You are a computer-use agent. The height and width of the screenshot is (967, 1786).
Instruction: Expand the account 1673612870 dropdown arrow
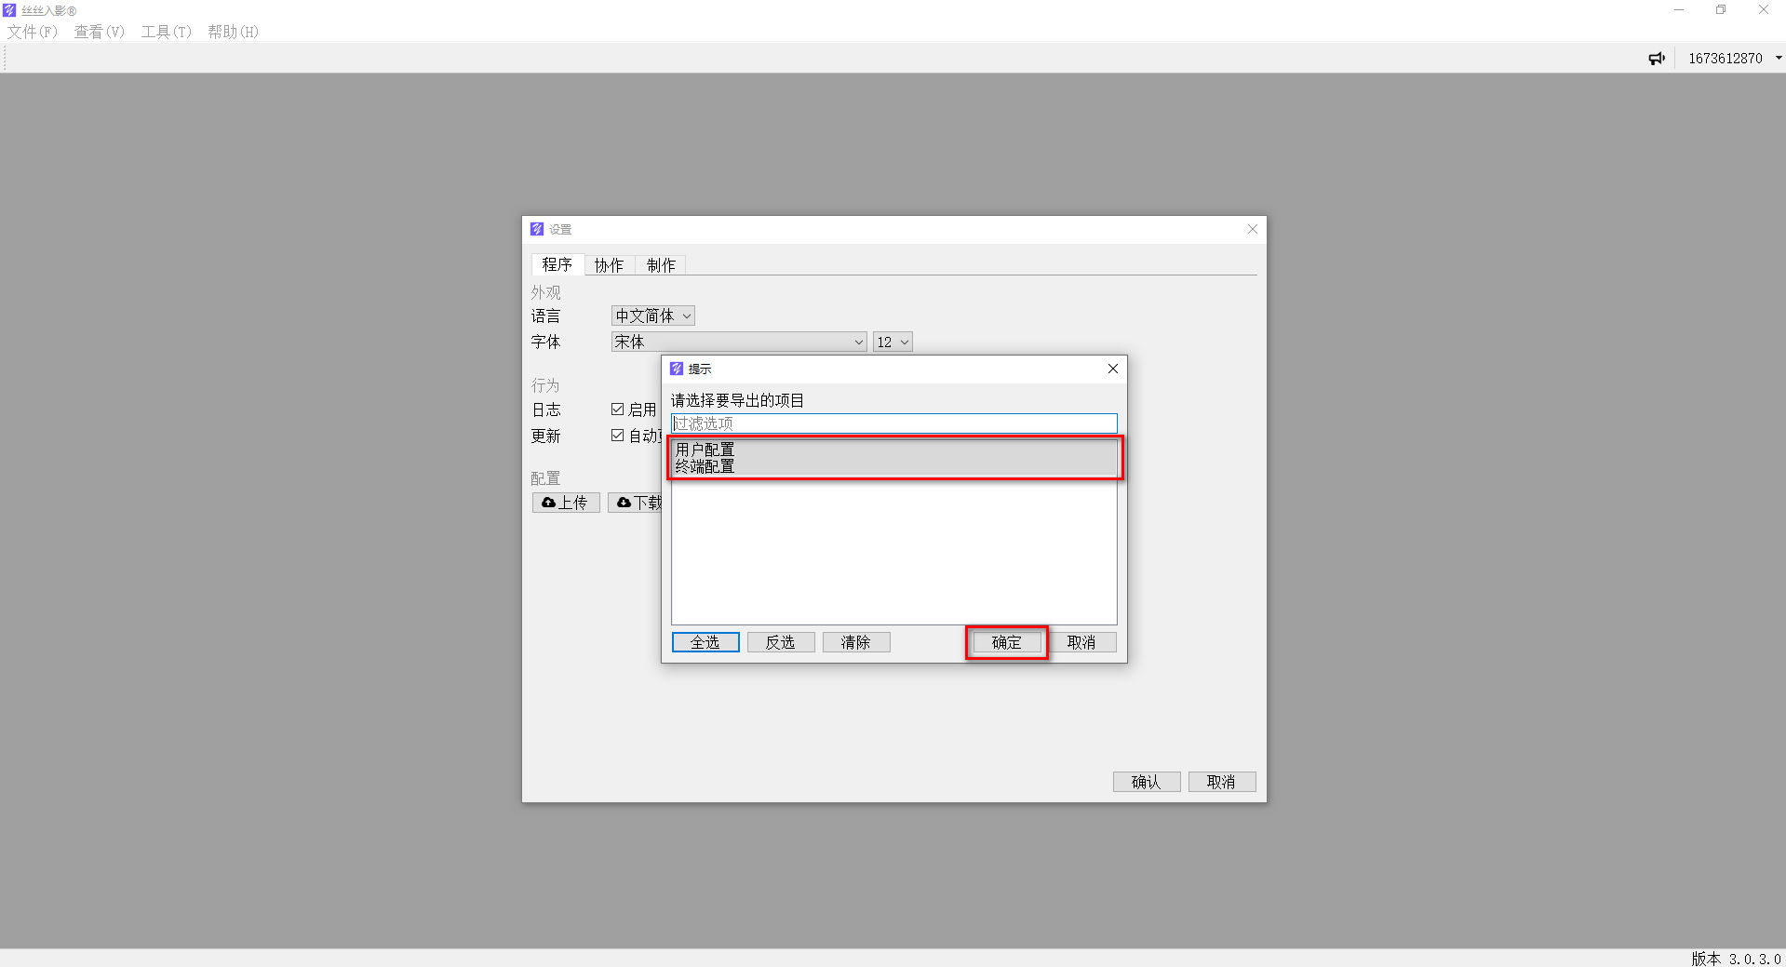[1778, 58]
